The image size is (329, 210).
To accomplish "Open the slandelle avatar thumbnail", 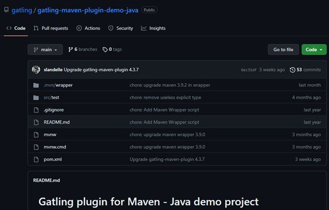I will [36, 69].
